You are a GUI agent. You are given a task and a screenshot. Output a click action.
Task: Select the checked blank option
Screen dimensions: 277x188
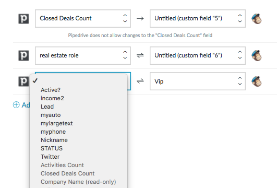[79, 81]
